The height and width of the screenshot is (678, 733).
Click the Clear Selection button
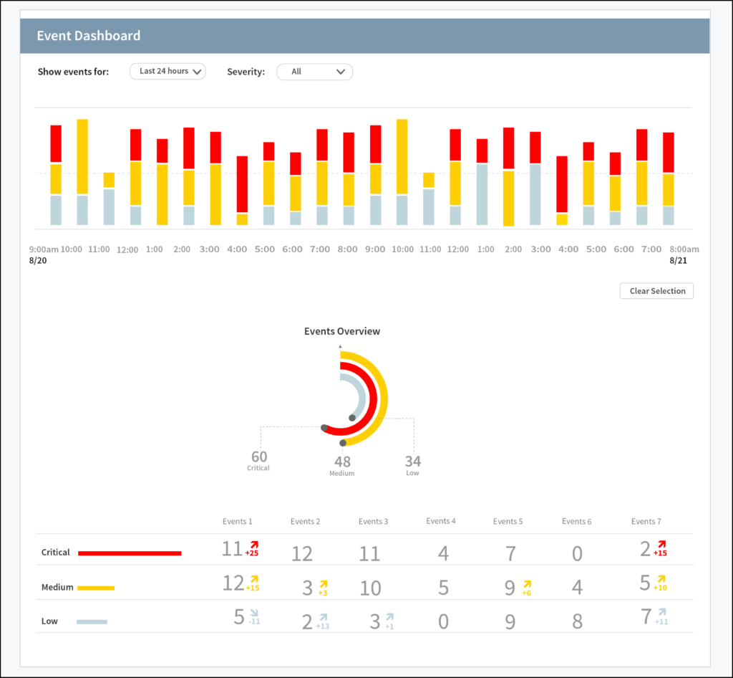[x=656, y=290]
